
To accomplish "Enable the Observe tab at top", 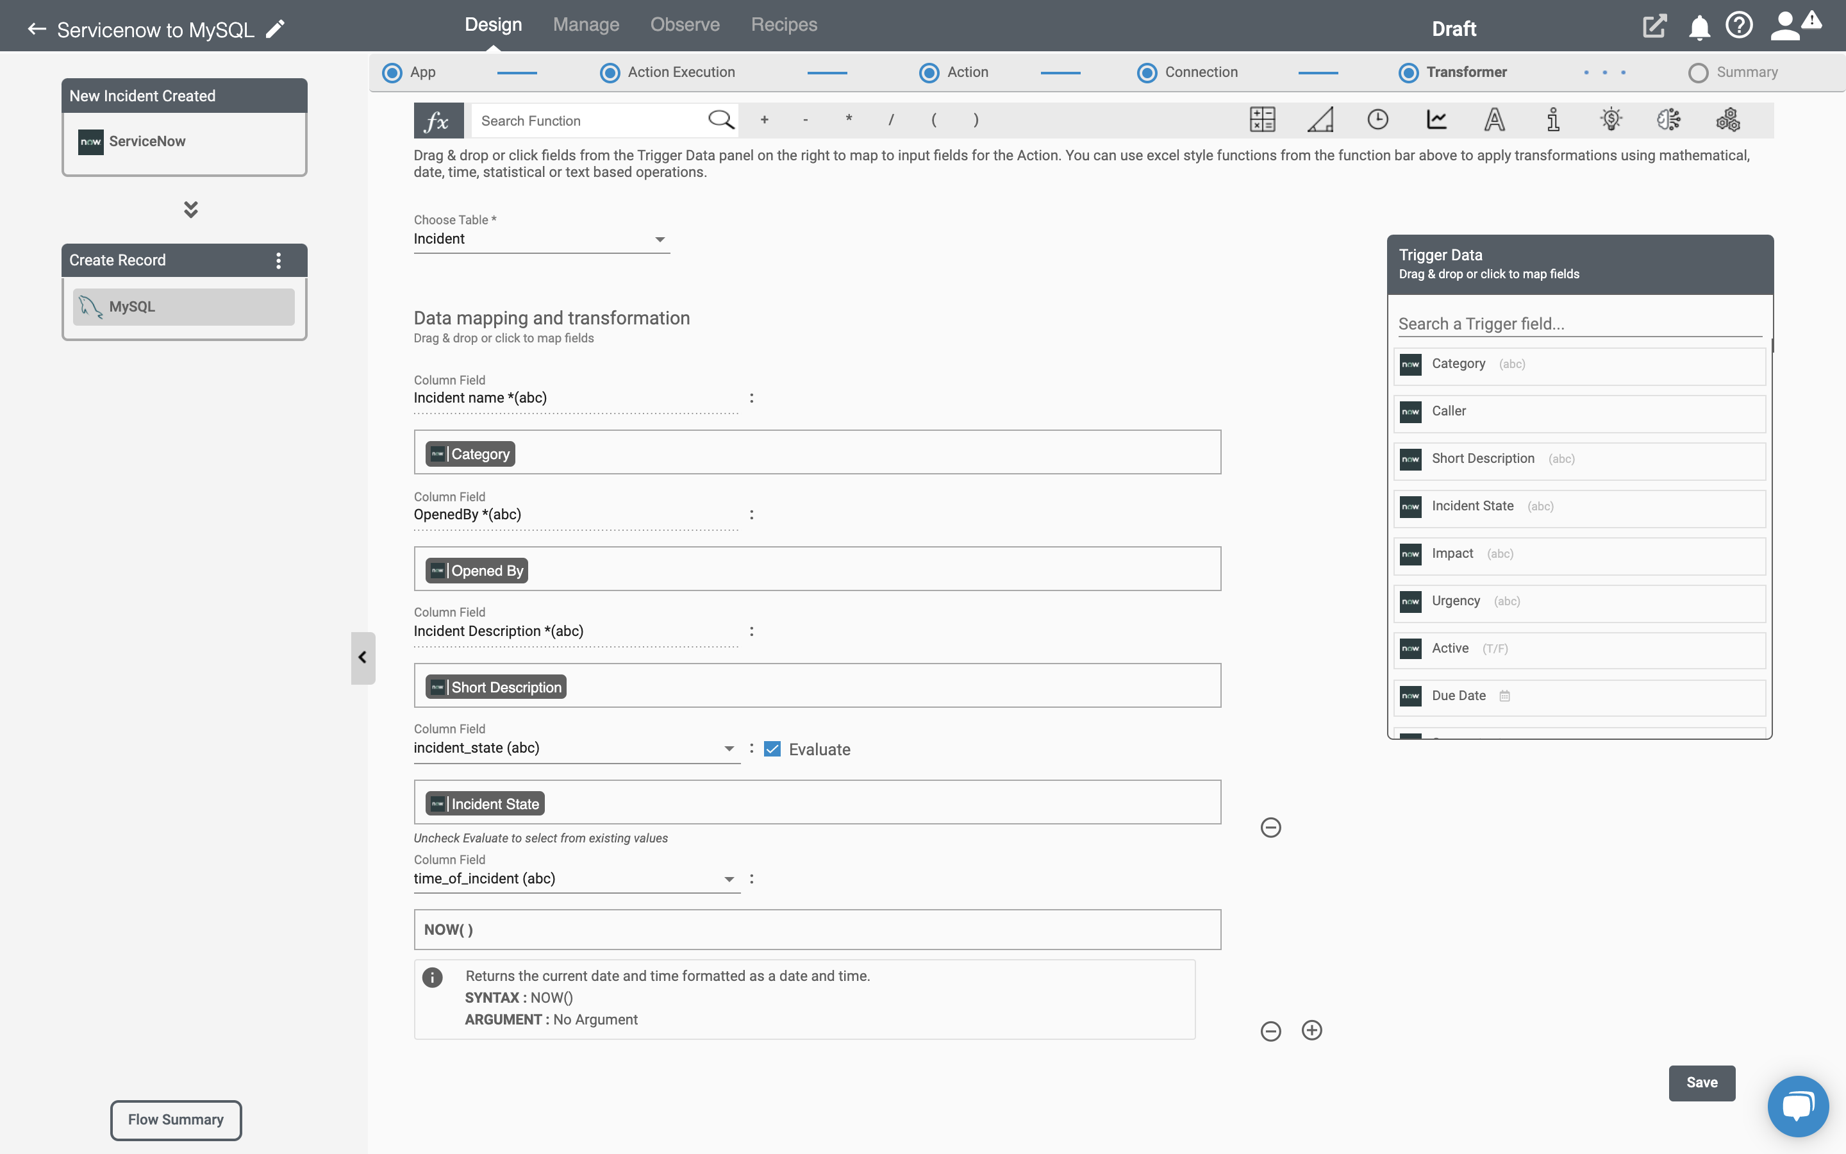I will coord(685,24).
